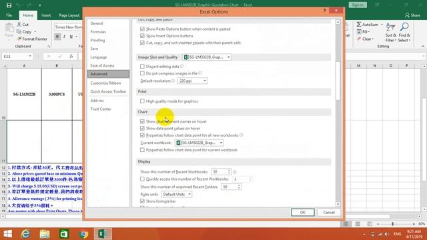The height and width of the screenshot is (240, 427).
Task: Enable Do not compress images in file
Action: 142,73
